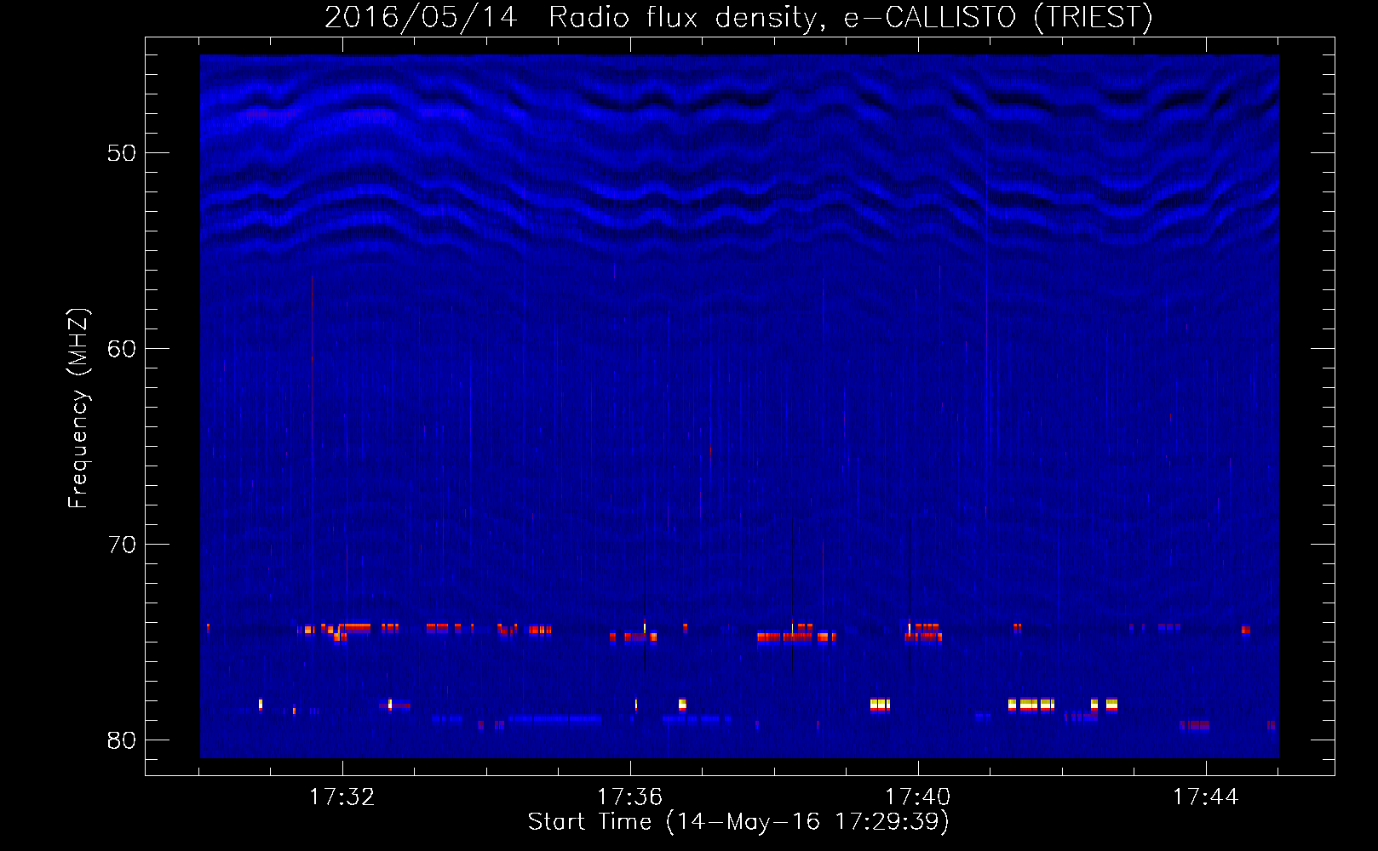
Task: Click the 17:36 time tick label
Action: tap(630, 797)
